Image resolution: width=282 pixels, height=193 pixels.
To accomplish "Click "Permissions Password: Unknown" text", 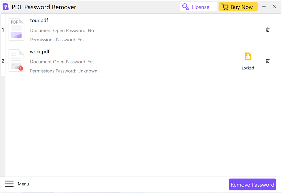I will (x=64, y=71).
